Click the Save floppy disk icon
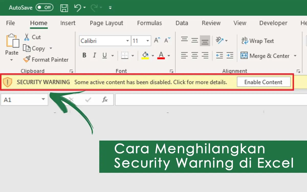Image resolution: width=307 pixels, height=192 pixels. click(64, 8)
